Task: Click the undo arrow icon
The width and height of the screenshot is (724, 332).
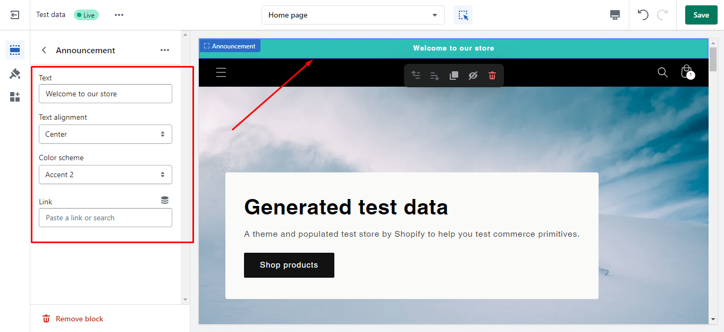Action: [x=643, y=14]
